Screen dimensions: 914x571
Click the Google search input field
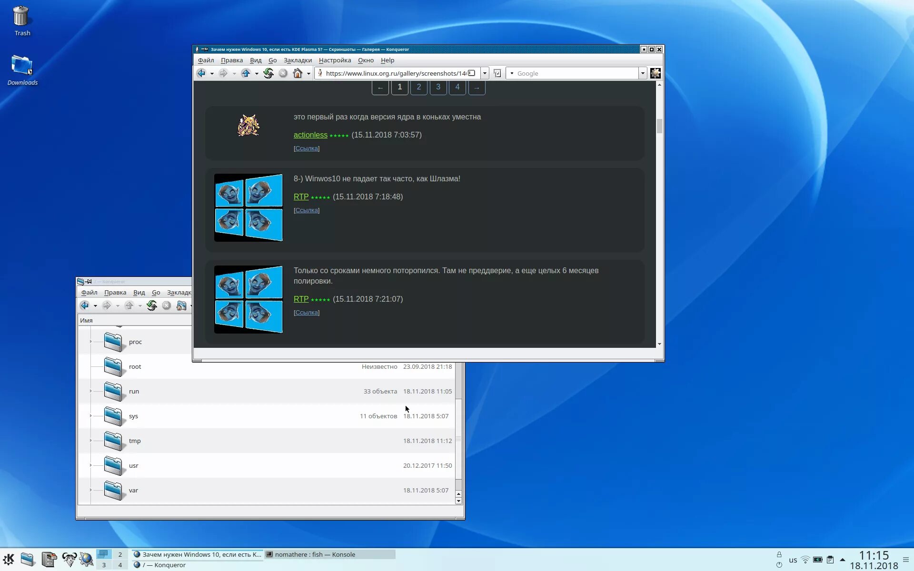pyautogui.click(x=577, y=73)
